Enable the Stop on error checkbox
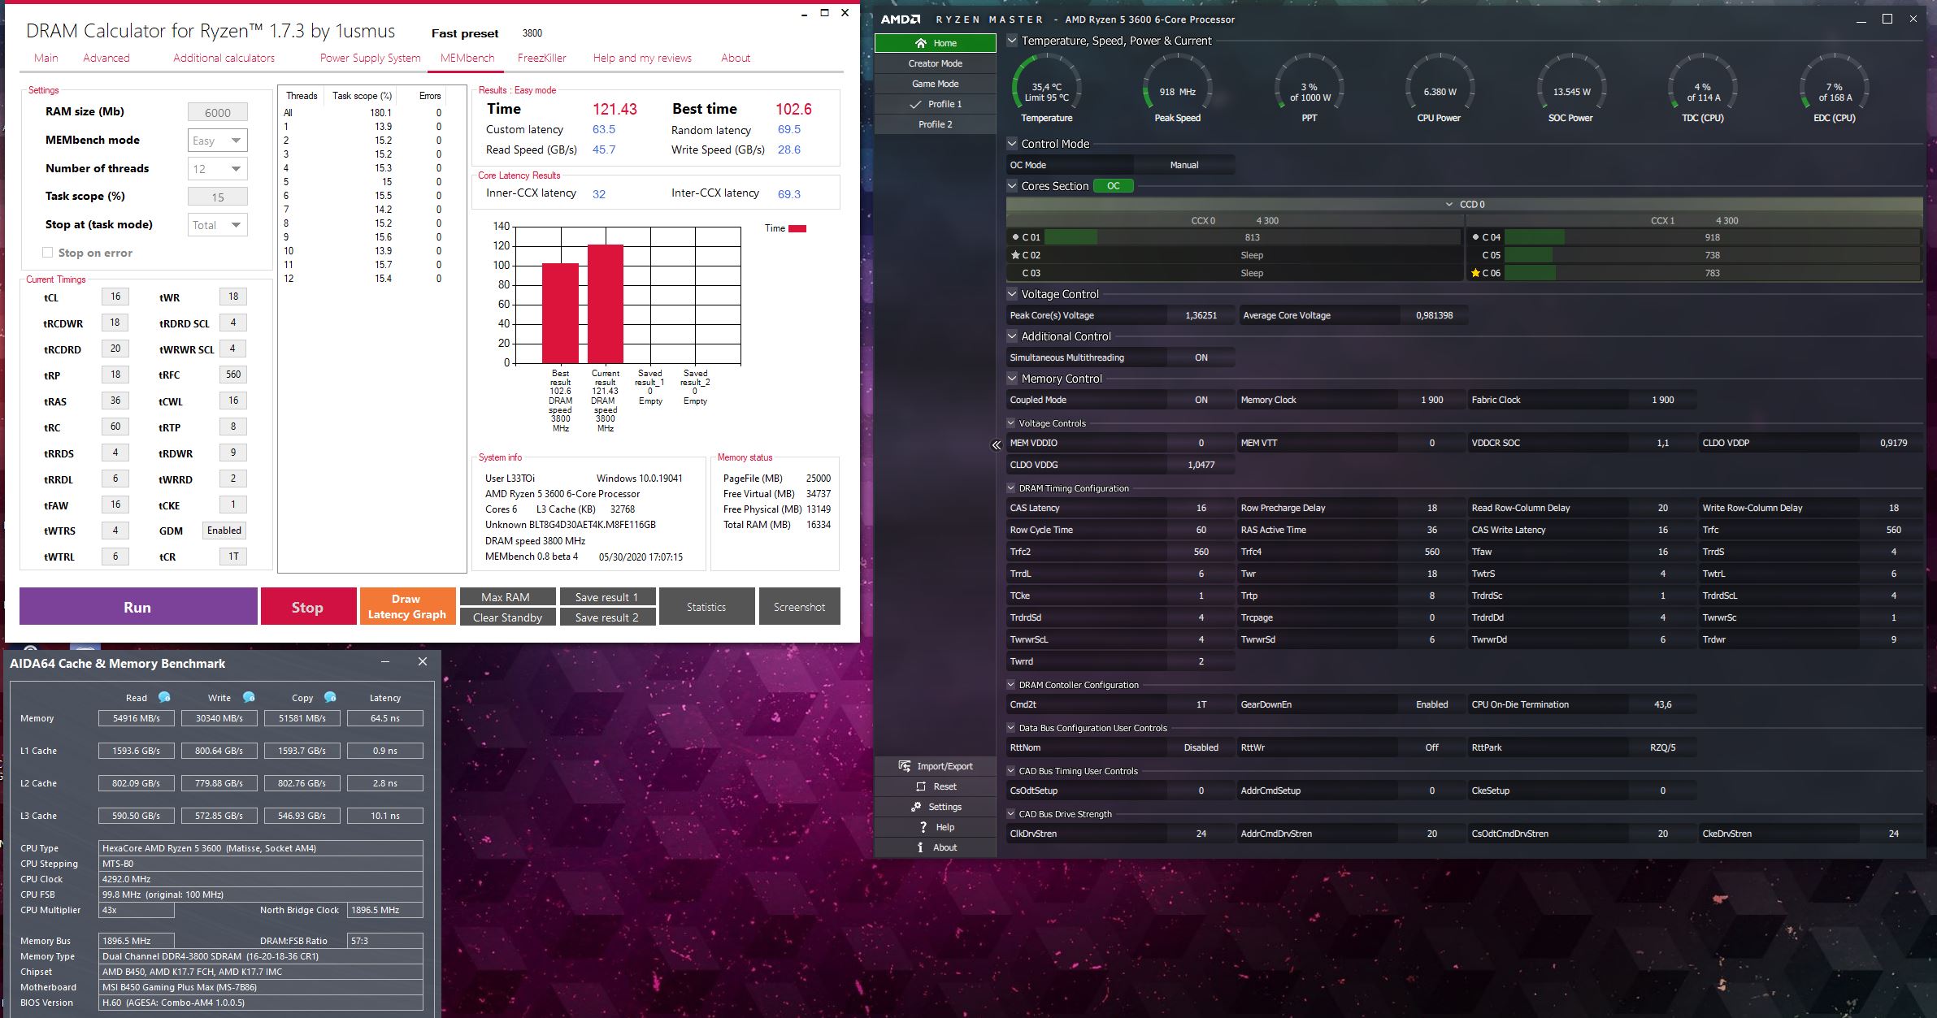Viewport: 1937px width, 1018px height. point(48,253)
